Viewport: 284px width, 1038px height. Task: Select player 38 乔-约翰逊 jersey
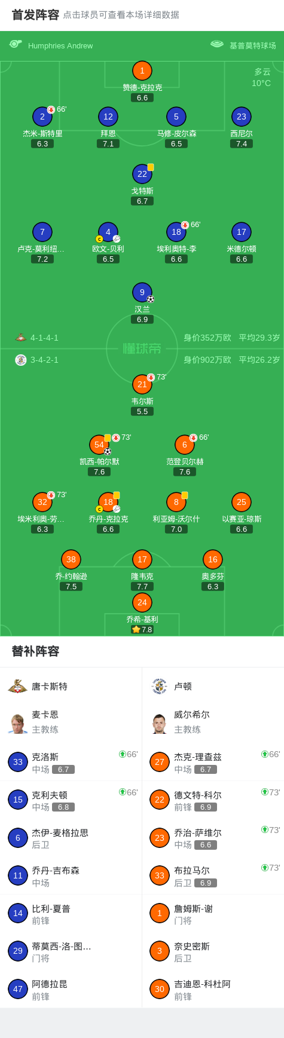tap(71, 559)
